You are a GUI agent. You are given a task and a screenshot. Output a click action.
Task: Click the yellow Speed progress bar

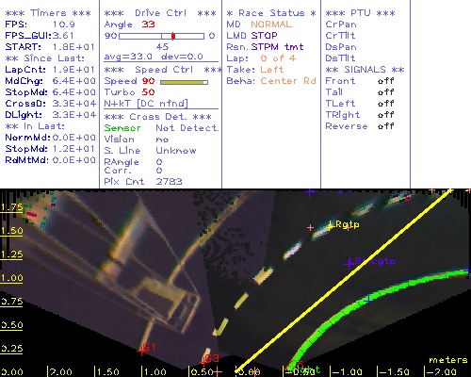pos(184,82)
